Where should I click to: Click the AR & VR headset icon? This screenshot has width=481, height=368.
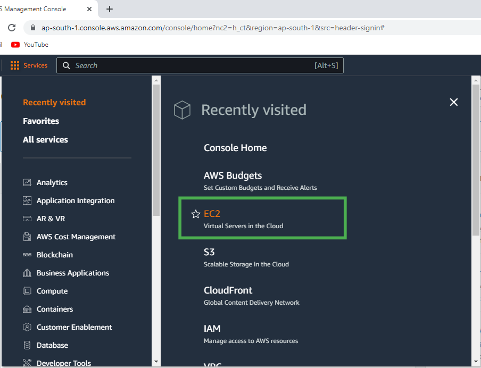(x=27, y=219)
